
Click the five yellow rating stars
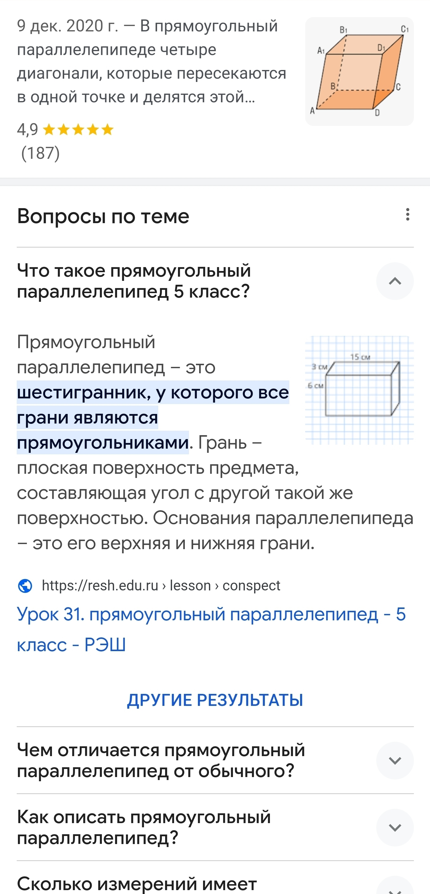pyautogui.click(x=78, y=130)
